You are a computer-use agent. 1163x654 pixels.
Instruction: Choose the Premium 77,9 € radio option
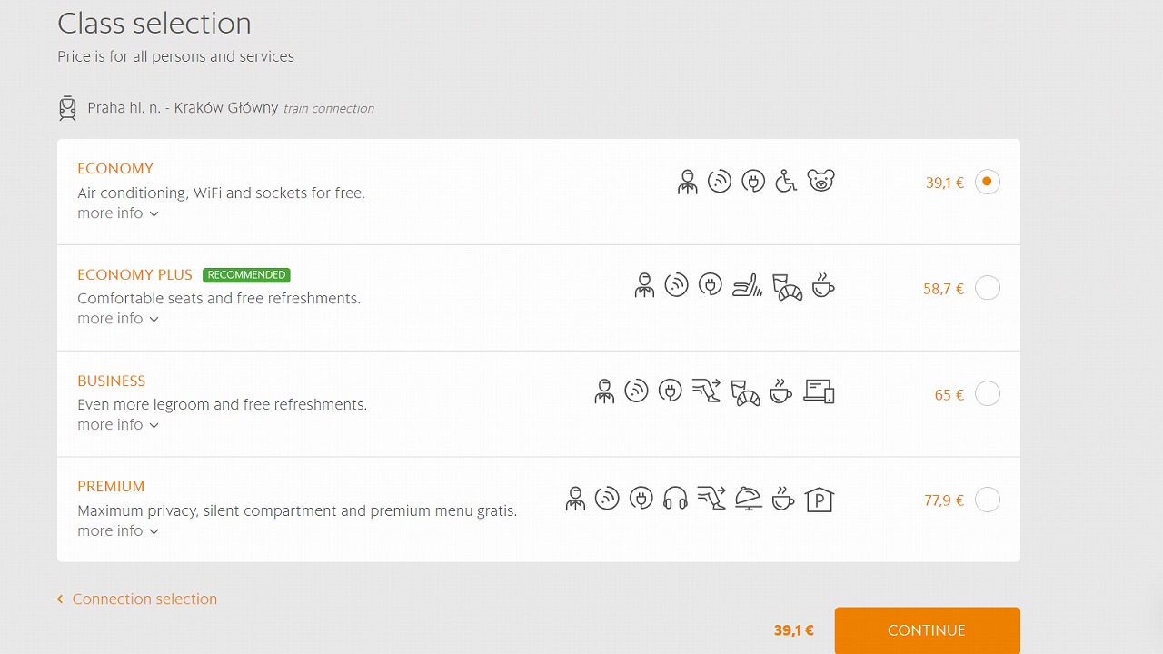coord(988,500)
